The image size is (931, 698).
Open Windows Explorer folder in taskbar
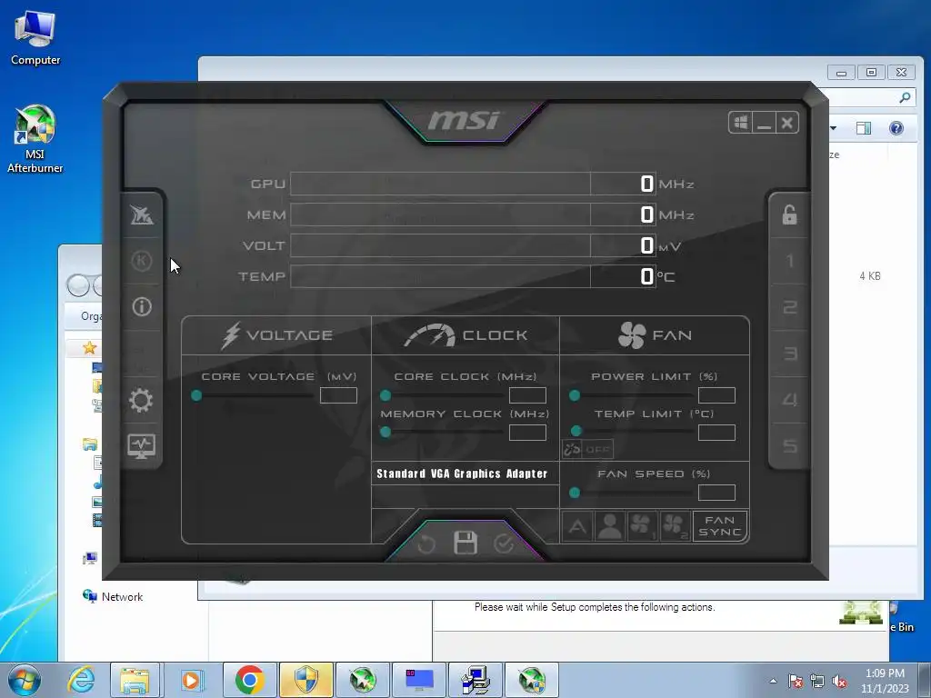(135, 680)
